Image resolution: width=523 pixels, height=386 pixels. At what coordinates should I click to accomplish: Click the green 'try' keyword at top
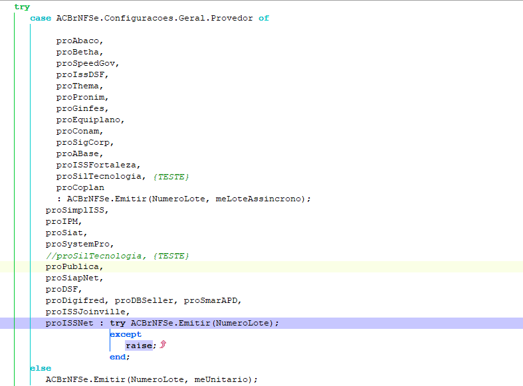22,7
